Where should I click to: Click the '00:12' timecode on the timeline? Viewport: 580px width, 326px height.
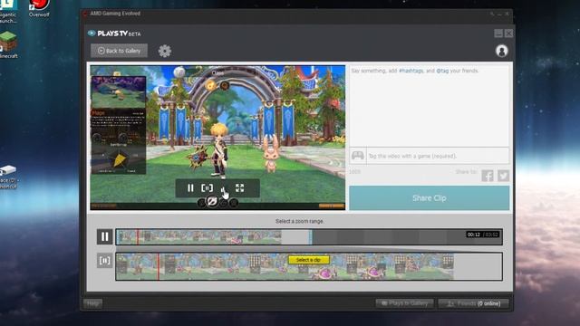473,235
